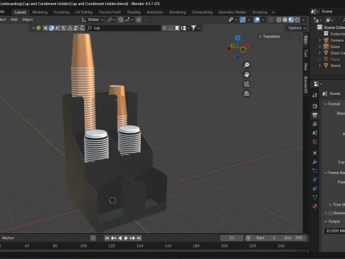Image resolution: width=345 pixels, height=259 pixels.
Task: Open the Tool properties tab icon
Action: pyautogui.click(x=315, y=95)
